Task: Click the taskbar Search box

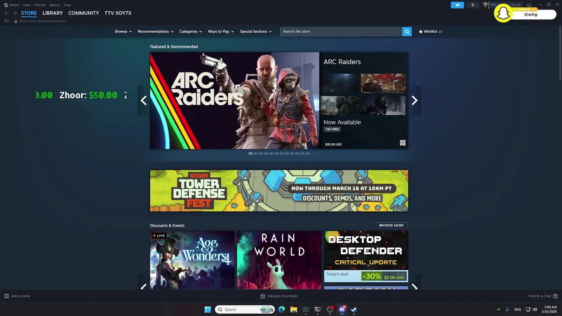Action: (245, 309)
